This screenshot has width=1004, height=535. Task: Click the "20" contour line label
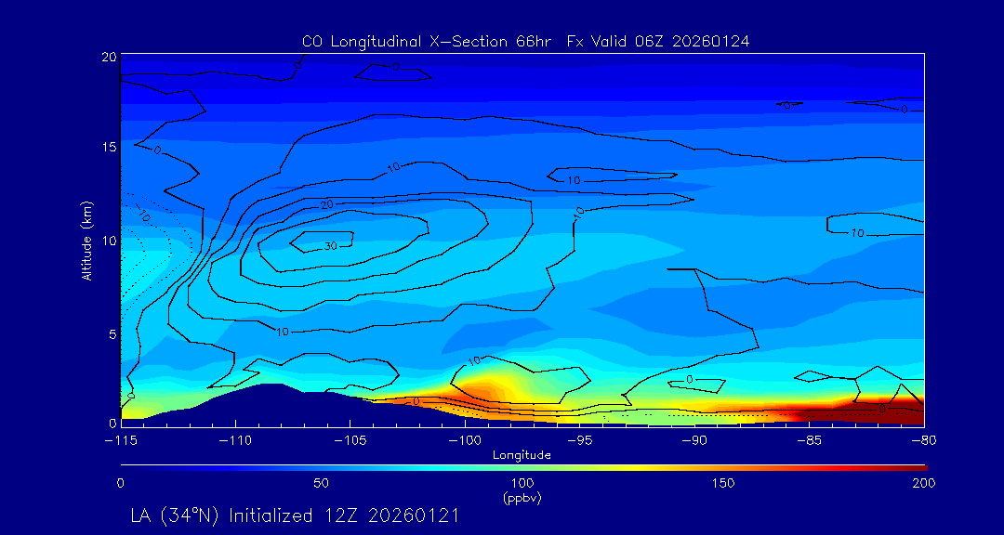(327, 204)
